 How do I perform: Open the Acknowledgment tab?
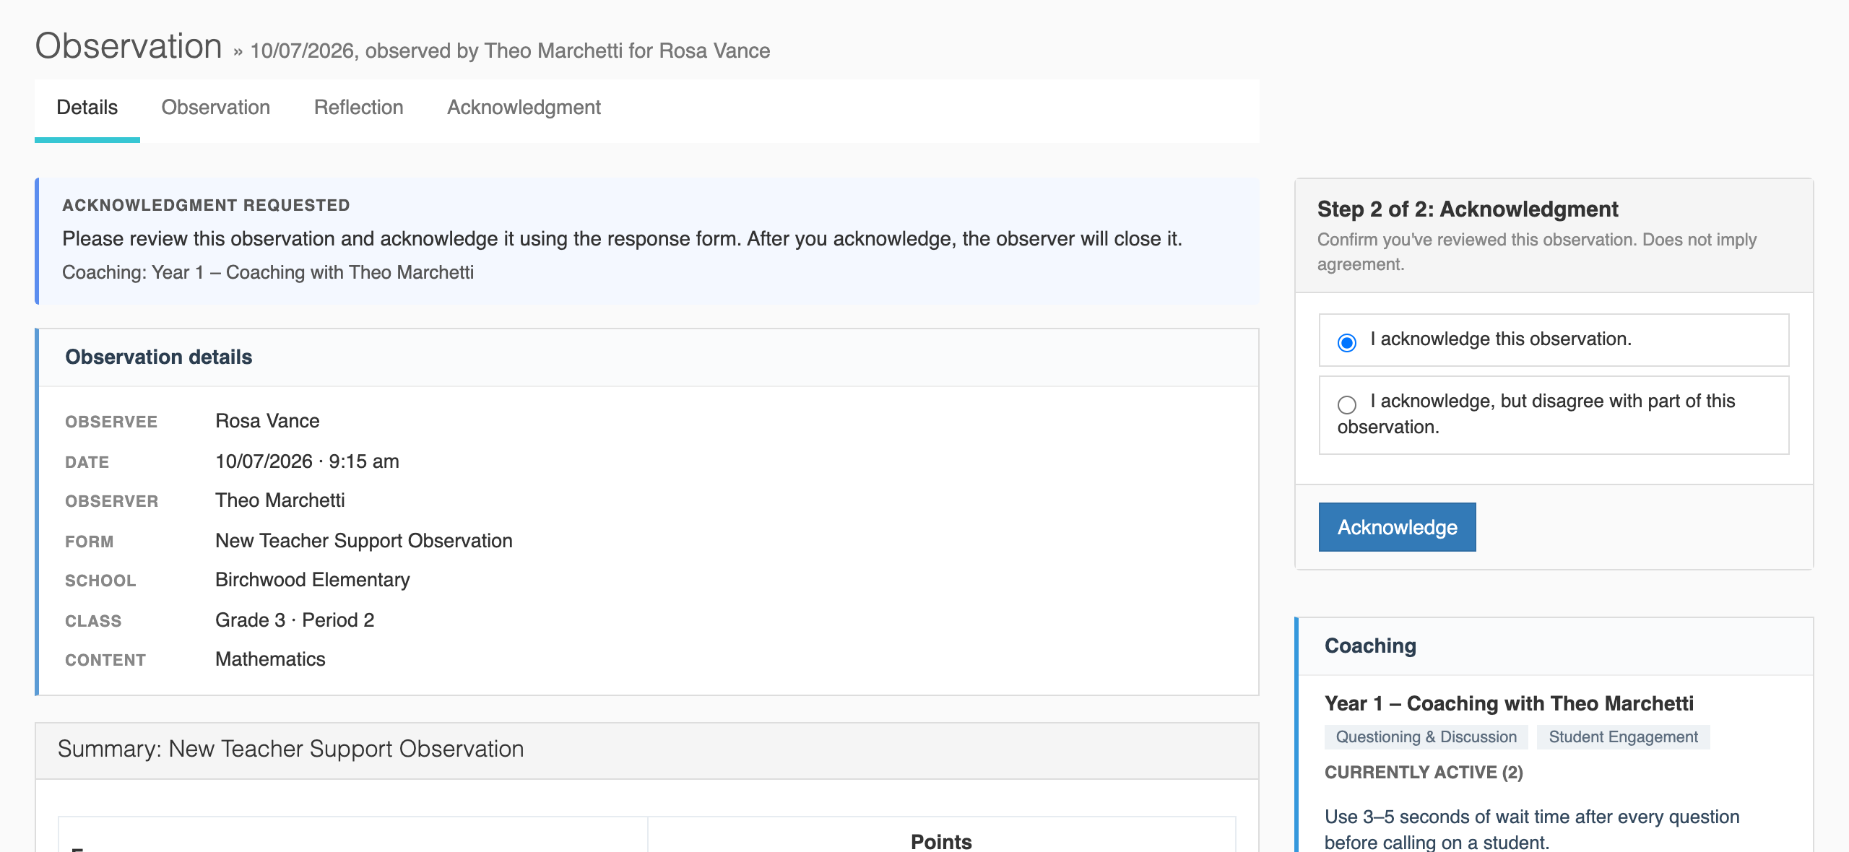(x=524, y=108)
